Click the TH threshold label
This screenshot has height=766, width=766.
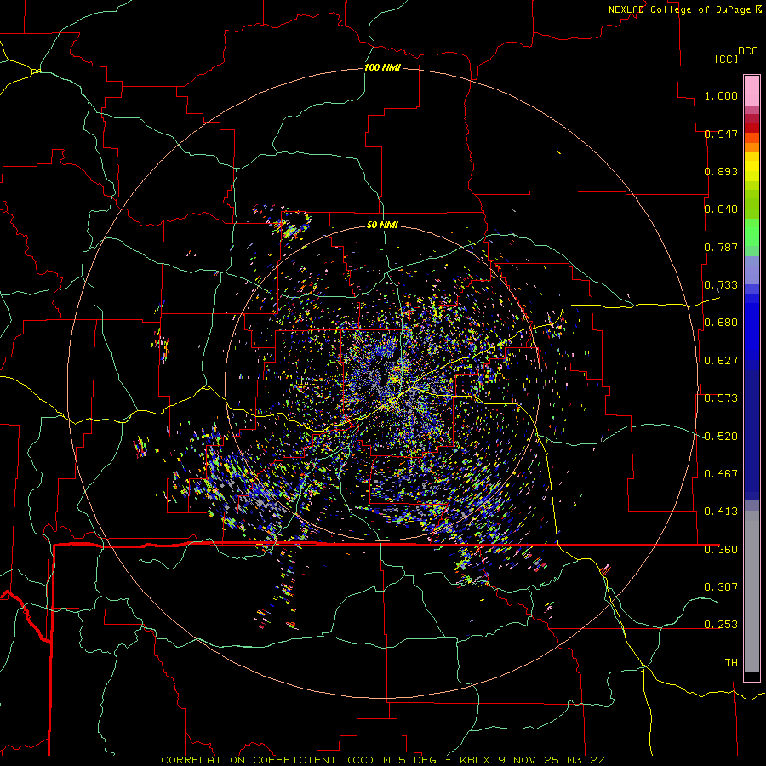point(731,662)
